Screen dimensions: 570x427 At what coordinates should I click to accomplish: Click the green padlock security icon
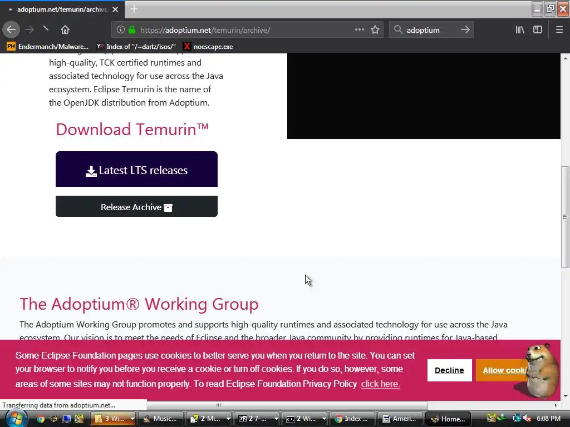click(132, 30)
